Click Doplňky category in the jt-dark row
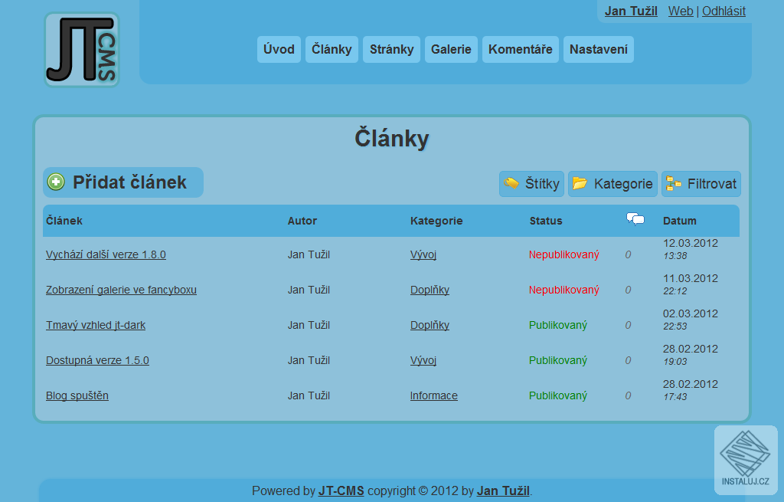Screen dimensions: 784x502 pyautogui.click(x=430, y=325)
